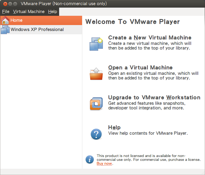Open the Virtual Machine menu

[29, 12]
